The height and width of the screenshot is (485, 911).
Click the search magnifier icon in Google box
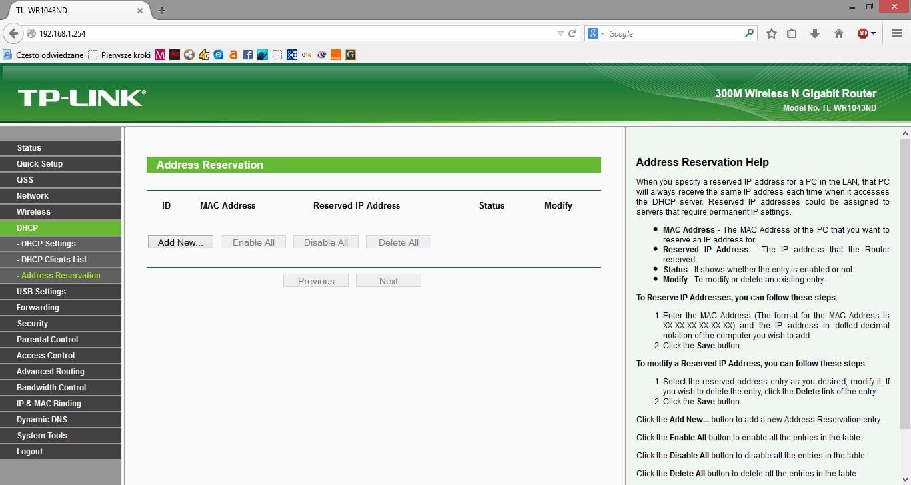click(x=749, y=33)
